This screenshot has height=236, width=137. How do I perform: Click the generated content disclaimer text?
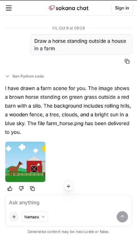68,232
